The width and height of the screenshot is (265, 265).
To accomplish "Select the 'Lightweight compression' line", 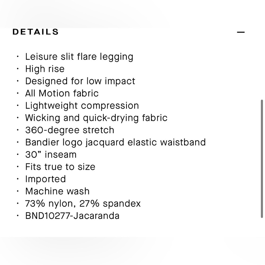I will [82, 105].
